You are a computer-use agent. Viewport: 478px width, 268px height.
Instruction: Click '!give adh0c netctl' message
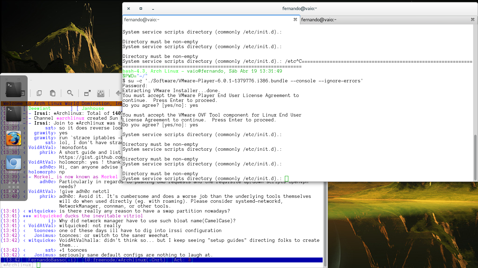click(84, 192)
